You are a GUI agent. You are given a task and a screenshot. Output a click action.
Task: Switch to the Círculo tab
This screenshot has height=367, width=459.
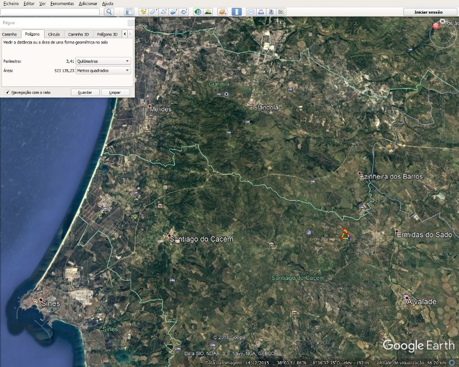click(54, 34)
